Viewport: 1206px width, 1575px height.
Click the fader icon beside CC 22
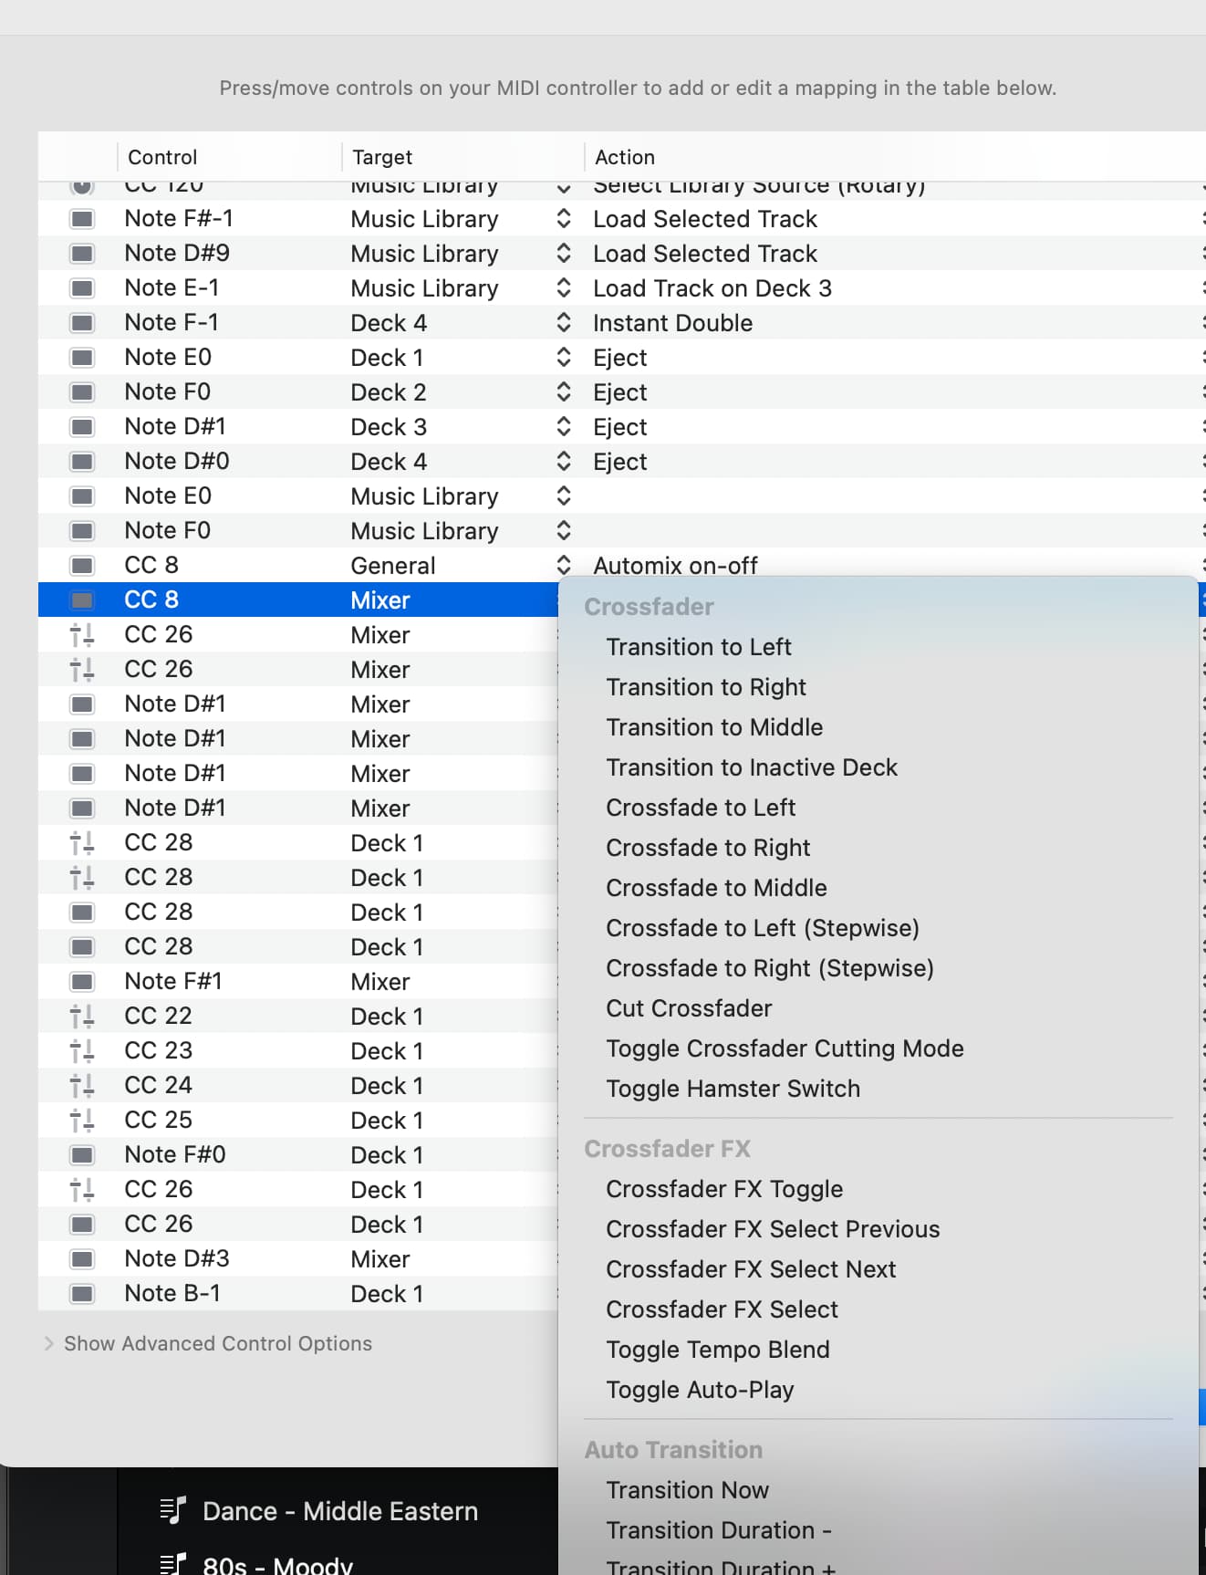[x=82, y=1017]
